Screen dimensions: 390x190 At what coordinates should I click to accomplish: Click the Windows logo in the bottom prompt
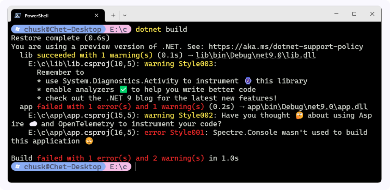(18, 167)
